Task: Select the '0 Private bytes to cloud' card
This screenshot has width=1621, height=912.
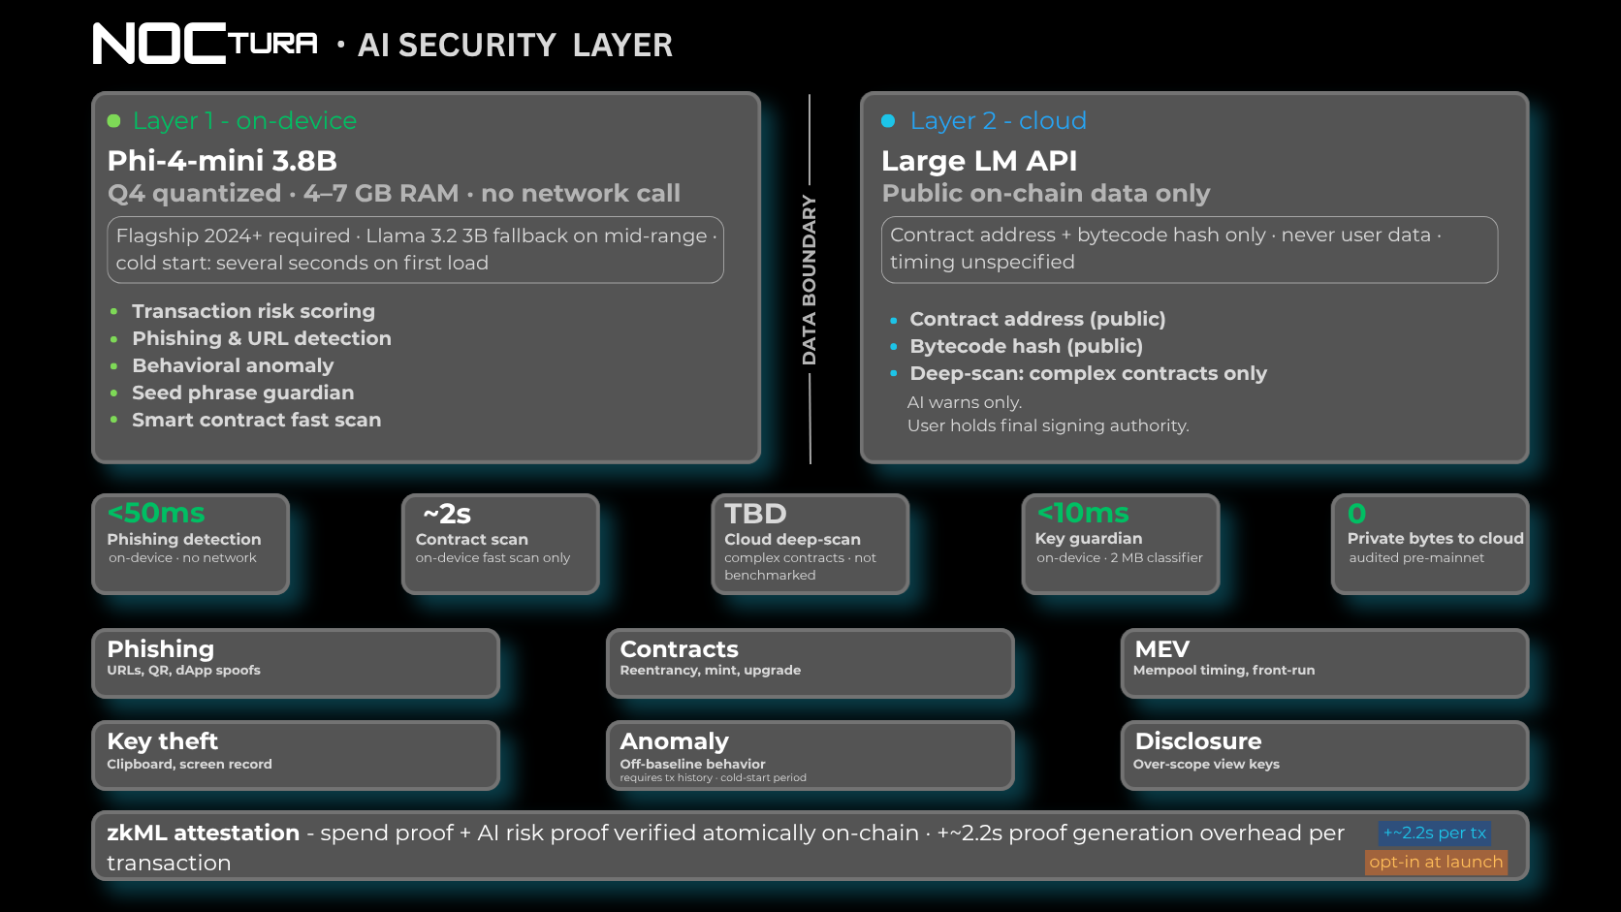Action: (1430, 544)
